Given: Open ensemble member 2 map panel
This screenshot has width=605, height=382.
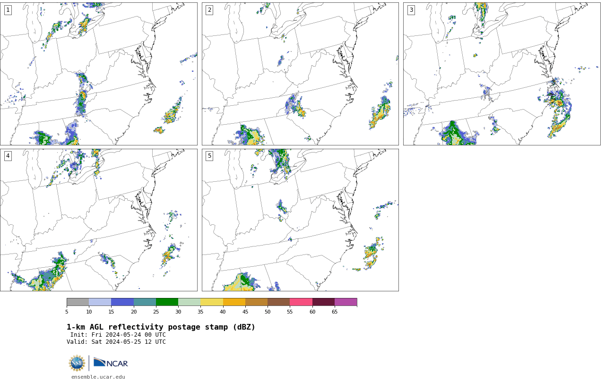Looking at the screenshot, I should [300, 74].
